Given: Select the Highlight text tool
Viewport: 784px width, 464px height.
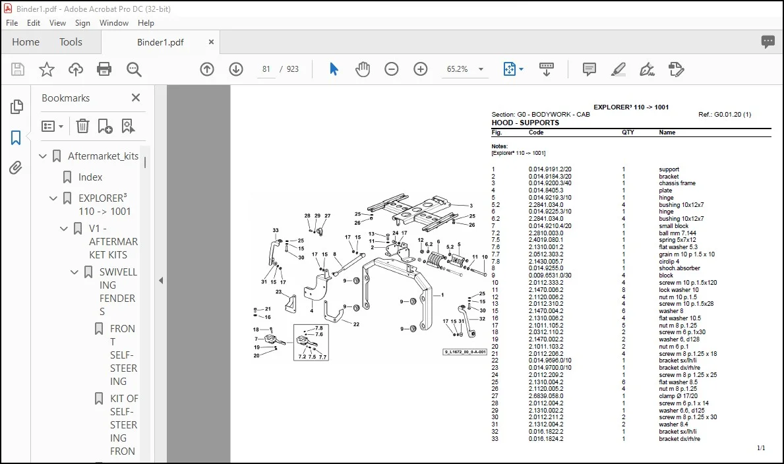Looking at the screenshot, I should [x=618, y=69].
